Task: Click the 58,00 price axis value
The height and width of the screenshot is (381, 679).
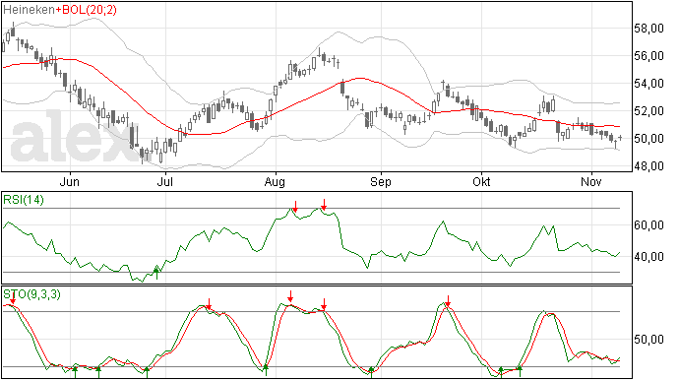Action: [x=648, y=29]
